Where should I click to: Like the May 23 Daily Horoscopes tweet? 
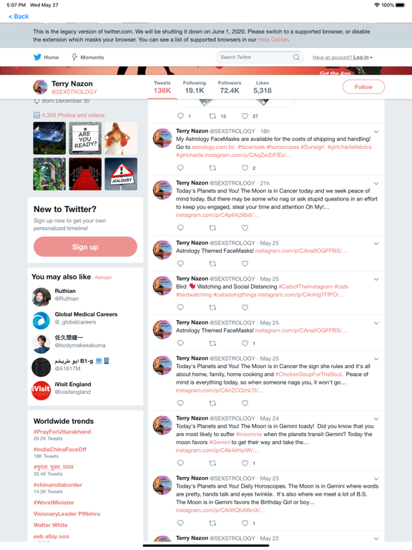coord(245,523)
